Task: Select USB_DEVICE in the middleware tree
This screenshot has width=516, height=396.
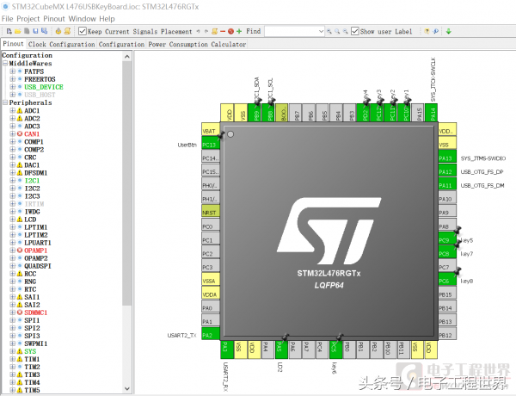Action: pos(44,87)
